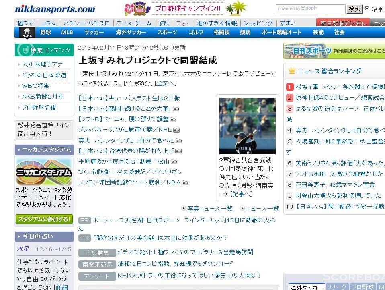Click the search input field
Screen dimensions: 385x290
(311, 9)
